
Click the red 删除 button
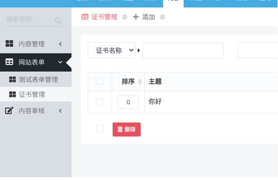click(127, 130)
